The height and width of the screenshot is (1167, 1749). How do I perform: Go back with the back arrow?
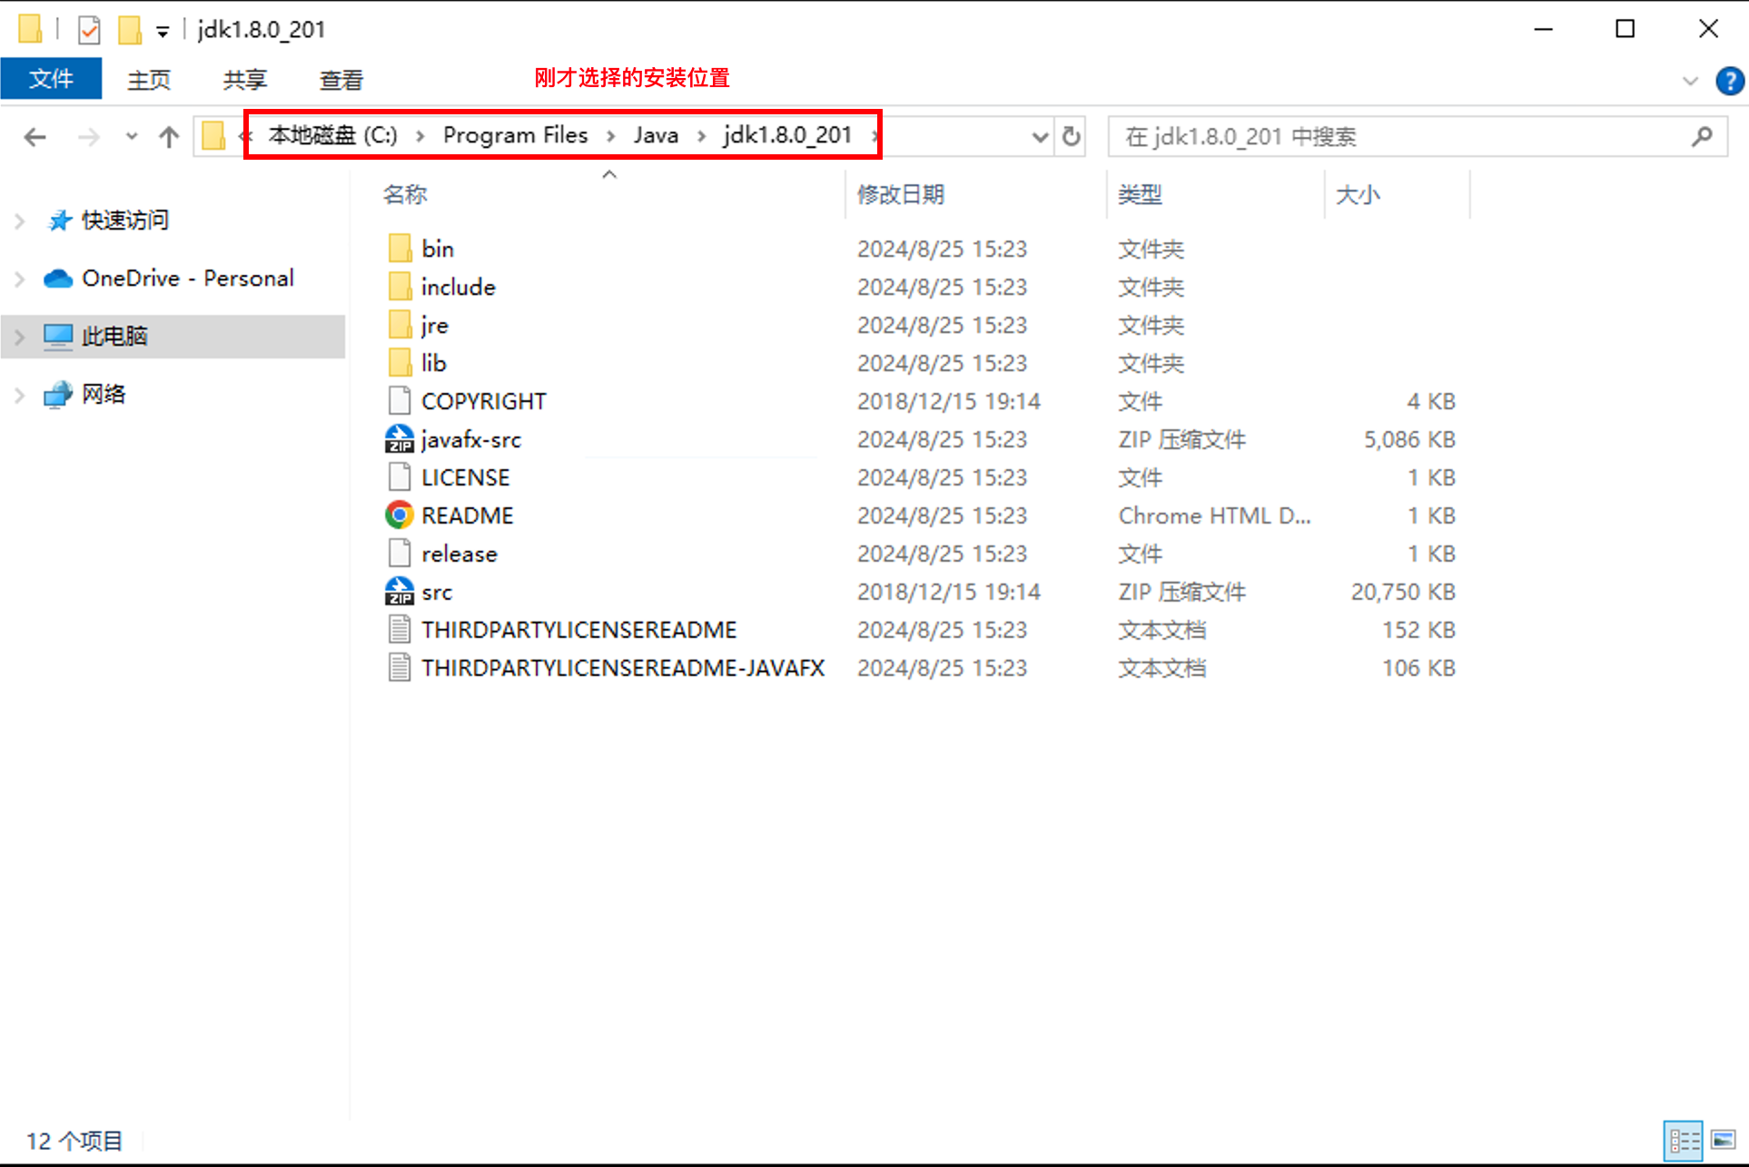click(x=35, y=137)
